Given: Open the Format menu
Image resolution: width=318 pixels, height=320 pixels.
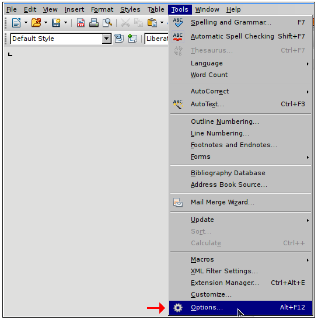Looking at the screenshot, I should point(102,9).
